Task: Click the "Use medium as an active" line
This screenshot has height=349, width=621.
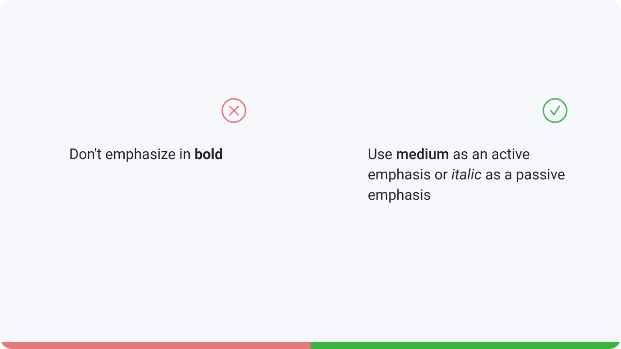Action: 449,154
